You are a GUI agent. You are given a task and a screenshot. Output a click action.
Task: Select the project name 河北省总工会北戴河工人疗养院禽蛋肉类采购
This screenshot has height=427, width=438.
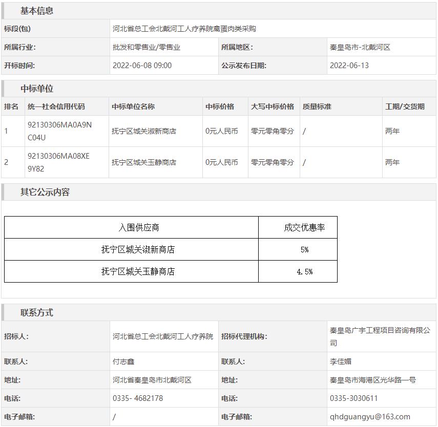click(x=184, y=29)
